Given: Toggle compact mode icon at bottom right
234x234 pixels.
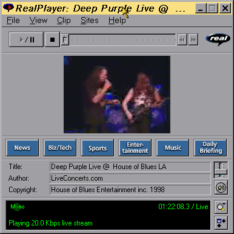Looking at the screenshot, I should [x=221, y=222].
